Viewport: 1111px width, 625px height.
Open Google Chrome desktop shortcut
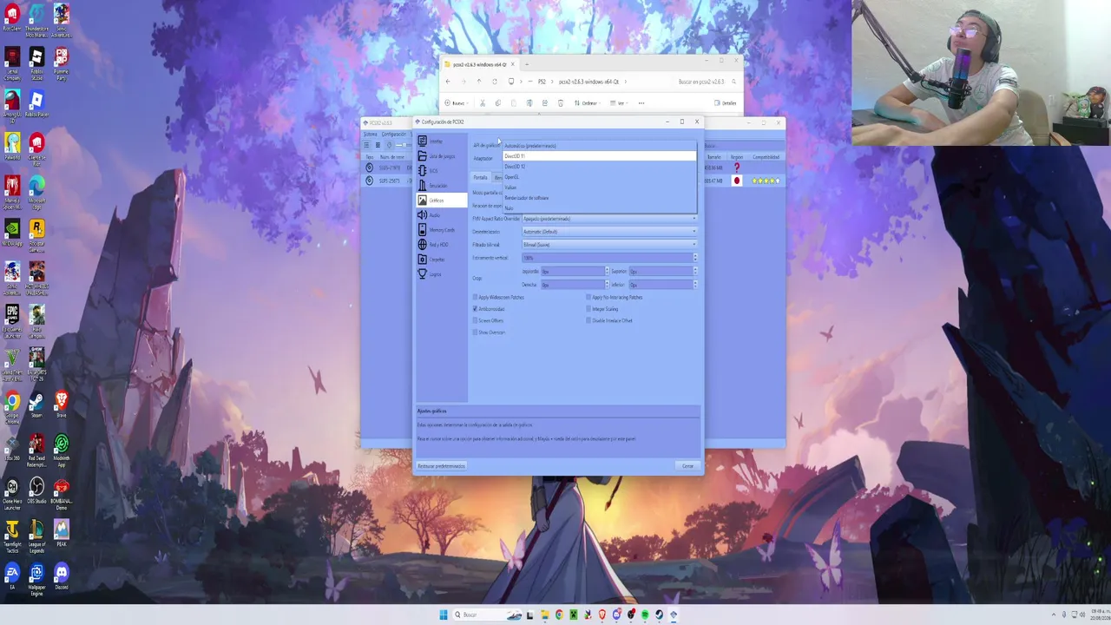[x=12, y=405]
